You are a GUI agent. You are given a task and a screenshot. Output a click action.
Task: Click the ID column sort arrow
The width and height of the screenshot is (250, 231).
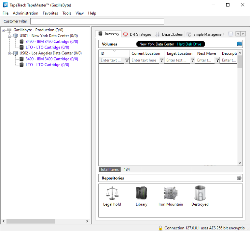point(114,50)
